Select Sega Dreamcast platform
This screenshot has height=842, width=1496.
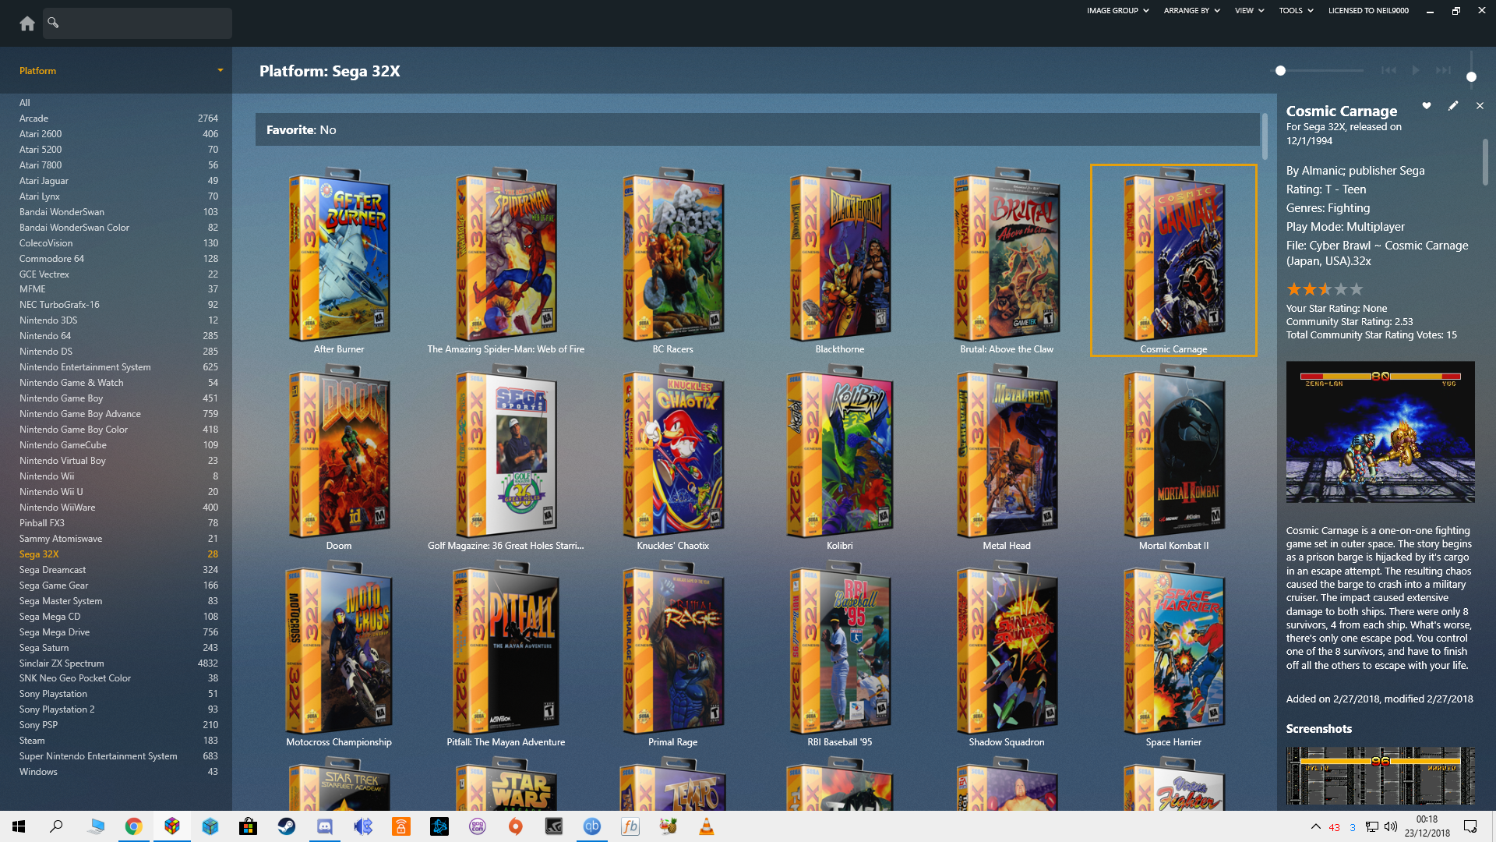tap(118, 570)
